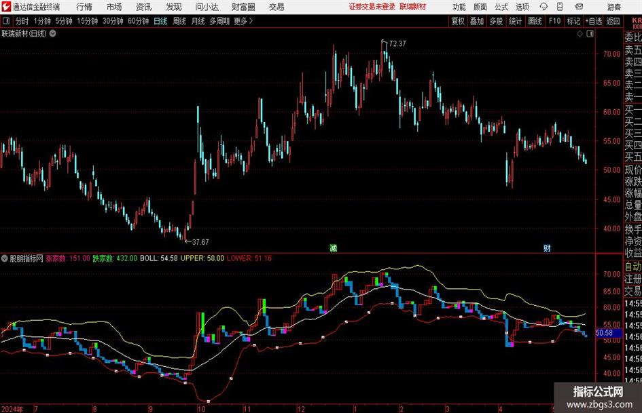Click the 股朋指标网 indicator name
642x413 pixels.
[x=26, y=258]
